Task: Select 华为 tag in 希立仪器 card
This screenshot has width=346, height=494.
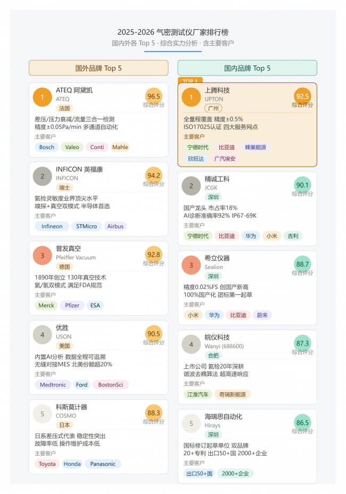Action: coord(215,315)
